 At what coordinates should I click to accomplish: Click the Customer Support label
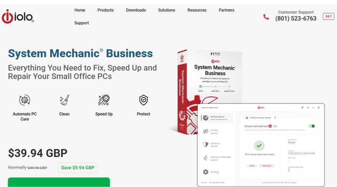(296, 12)
